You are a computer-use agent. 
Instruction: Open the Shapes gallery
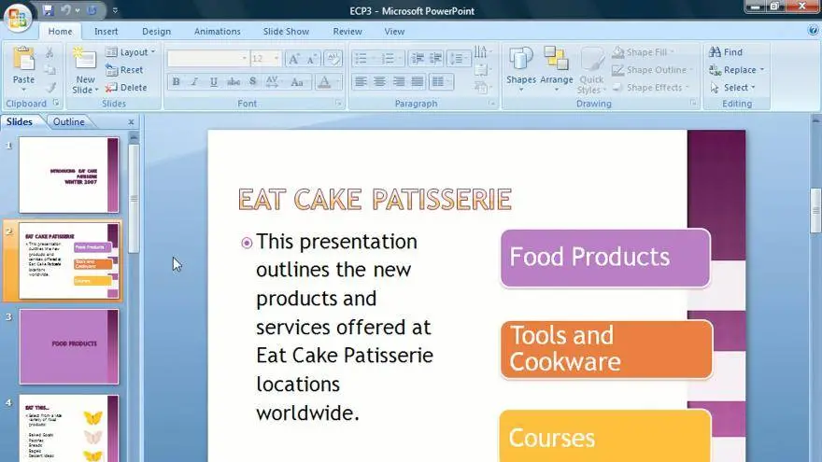pos(521,70)
